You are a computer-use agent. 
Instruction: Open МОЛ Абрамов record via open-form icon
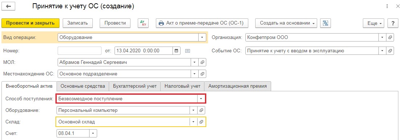202,62
